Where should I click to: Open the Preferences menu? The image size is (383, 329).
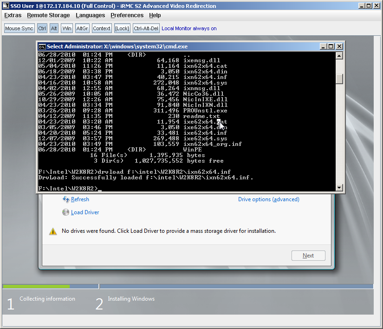tap(127, 15)
